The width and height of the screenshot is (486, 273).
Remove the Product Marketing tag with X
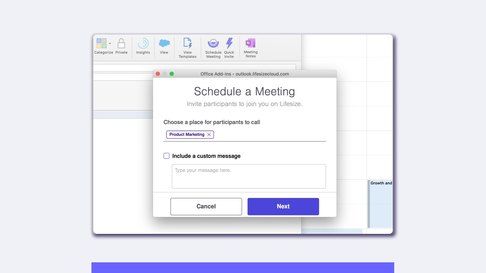click(209, 134)
